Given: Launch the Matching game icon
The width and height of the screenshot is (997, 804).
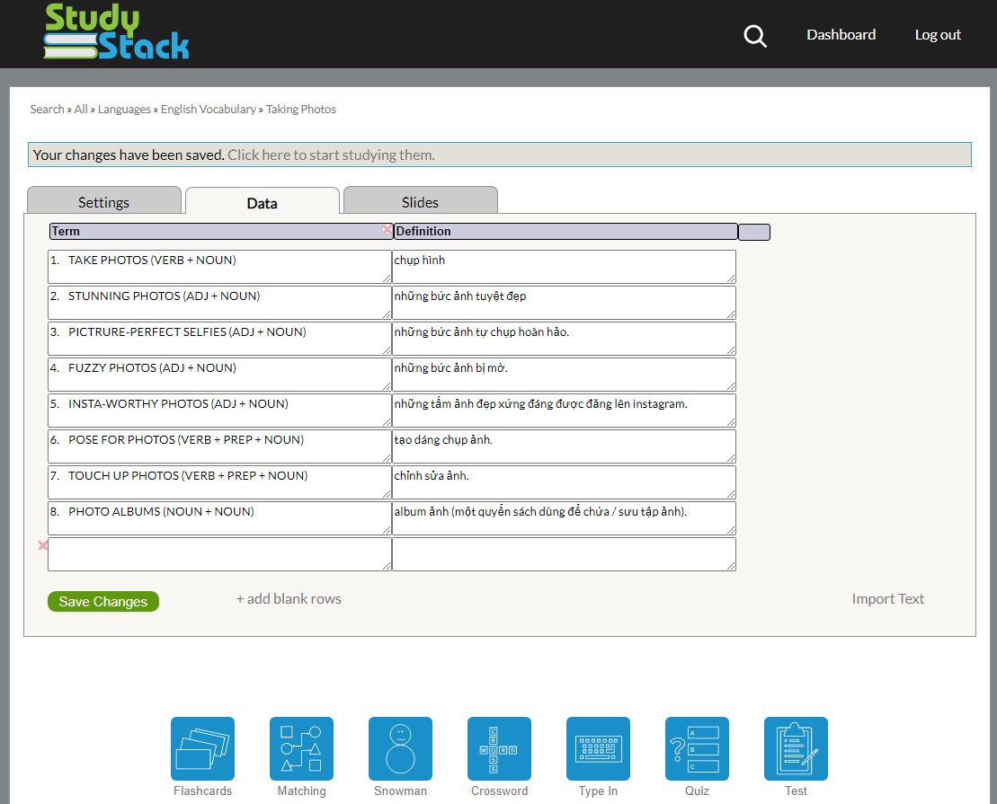Looking at the screenshot, I should [301, 748].
